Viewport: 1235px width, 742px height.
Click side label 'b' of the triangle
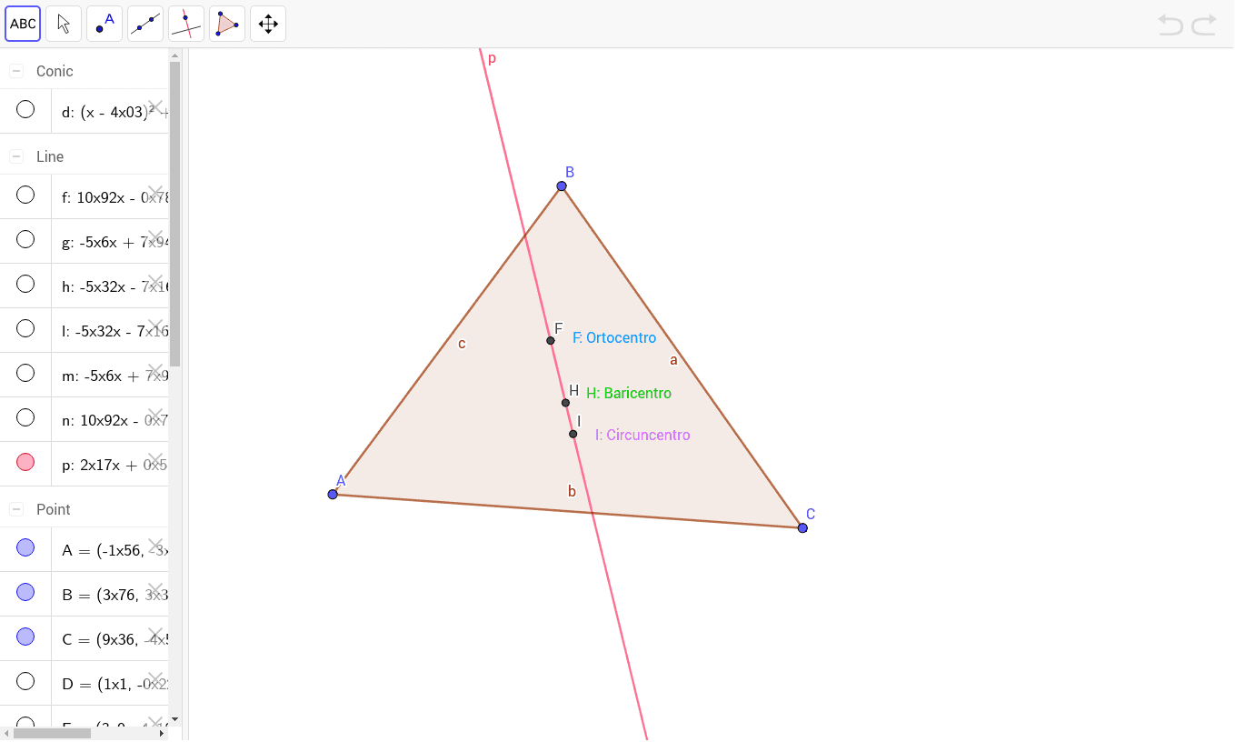pos(572,491)
